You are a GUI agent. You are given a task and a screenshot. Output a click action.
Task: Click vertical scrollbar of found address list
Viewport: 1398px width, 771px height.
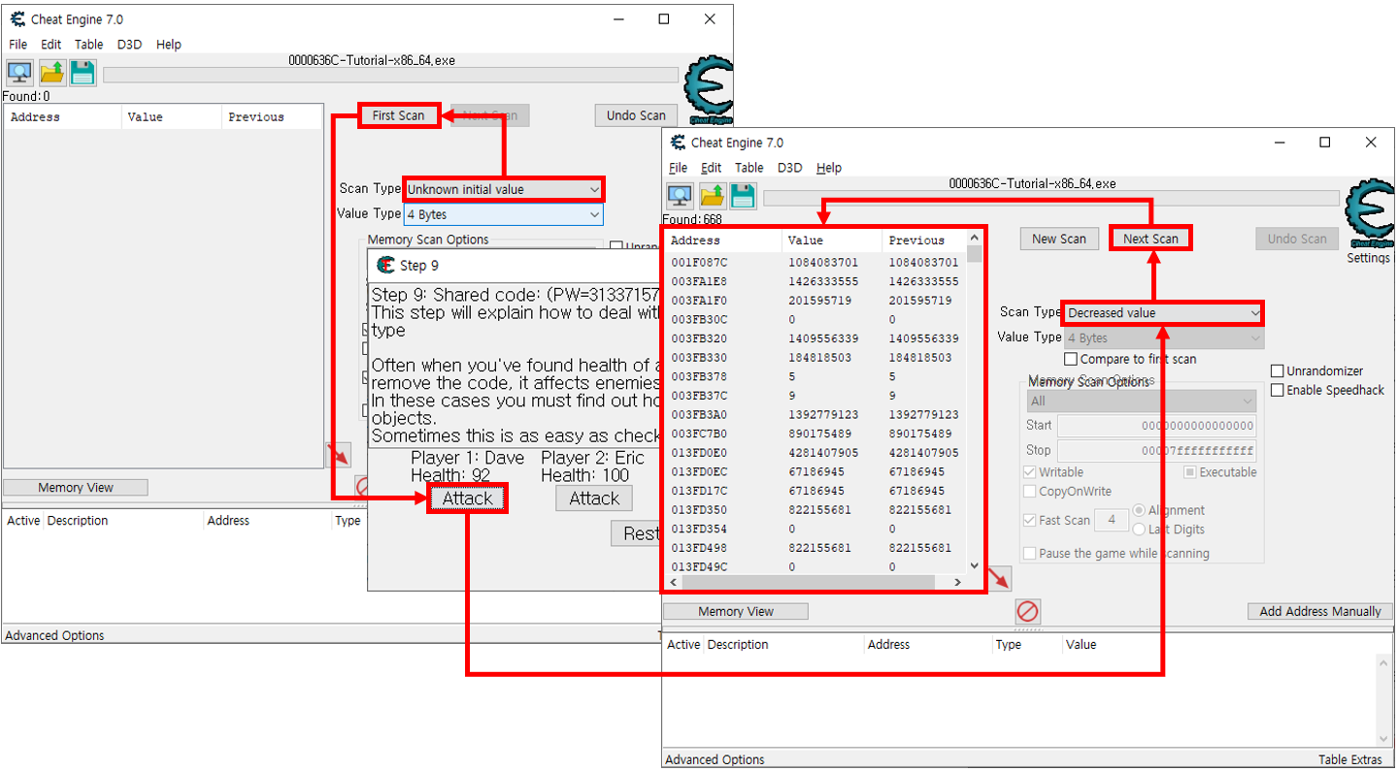tap(974, 402)
